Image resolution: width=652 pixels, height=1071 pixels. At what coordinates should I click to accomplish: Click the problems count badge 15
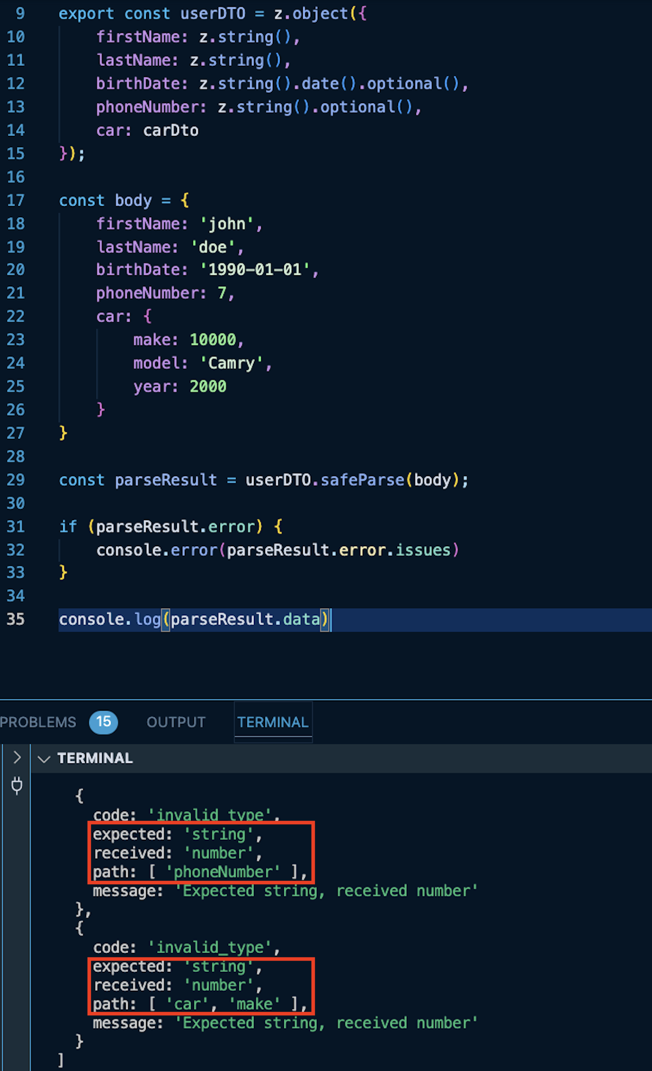pyautogui.click(x=104, y=722)
